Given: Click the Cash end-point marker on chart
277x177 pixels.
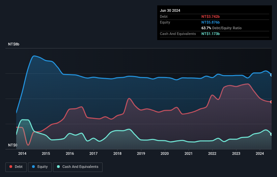Looking at the screenshot, I should (271, 134).
